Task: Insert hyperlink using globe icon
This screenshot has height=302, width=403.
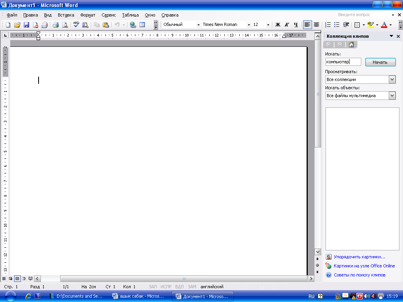Action: click(133, 25)
